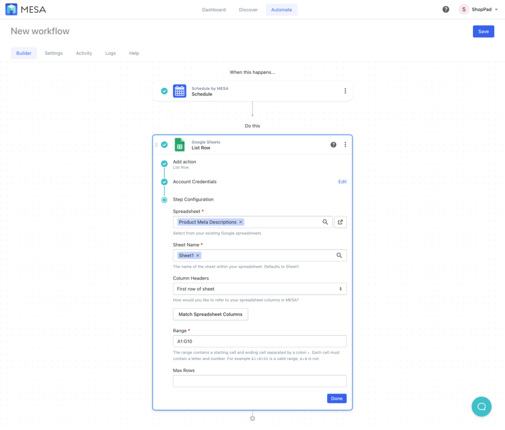Open the help question mark in the top bar
505x430 pixels.
click(x=445, y=9)
